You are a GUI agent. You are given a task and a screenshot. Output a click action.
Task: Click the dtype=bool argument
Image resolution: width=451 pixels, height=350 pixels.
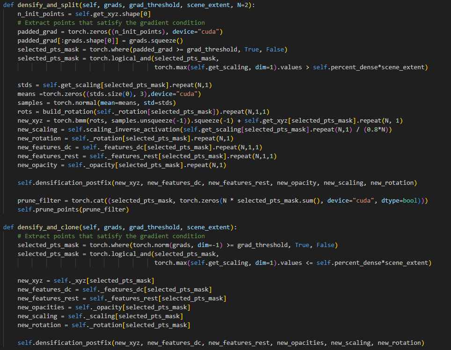(x=399, y=201)
